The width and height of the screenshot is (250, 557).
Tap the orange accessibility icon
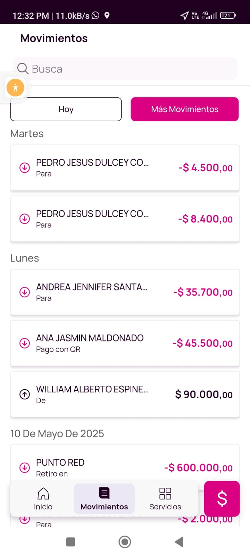coord(15,87)
